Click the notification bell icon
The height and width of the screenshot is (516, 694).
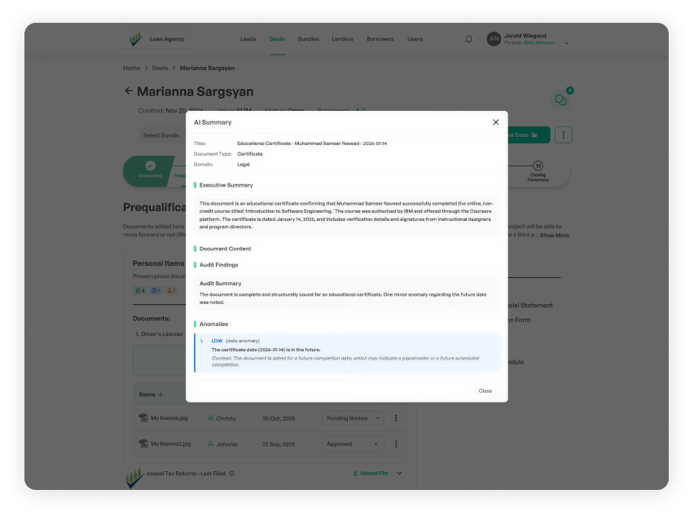pyautogui.click(x=468, y=39)
